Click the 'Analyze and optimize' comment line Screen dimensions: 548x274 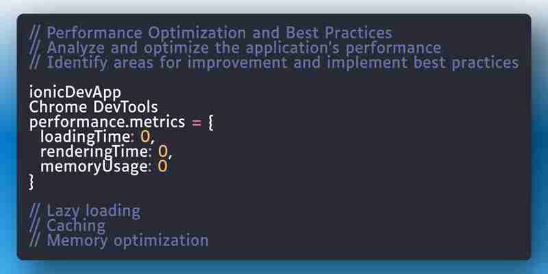(x=235, y=48)
